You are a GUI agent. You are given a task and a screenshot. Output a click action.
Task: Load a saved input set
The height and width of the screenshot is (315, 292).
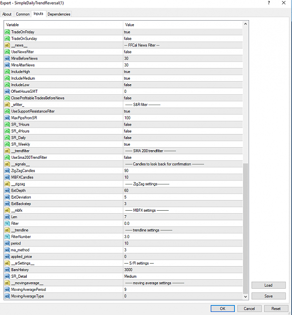pyautogui.click(x=268, y=285)
